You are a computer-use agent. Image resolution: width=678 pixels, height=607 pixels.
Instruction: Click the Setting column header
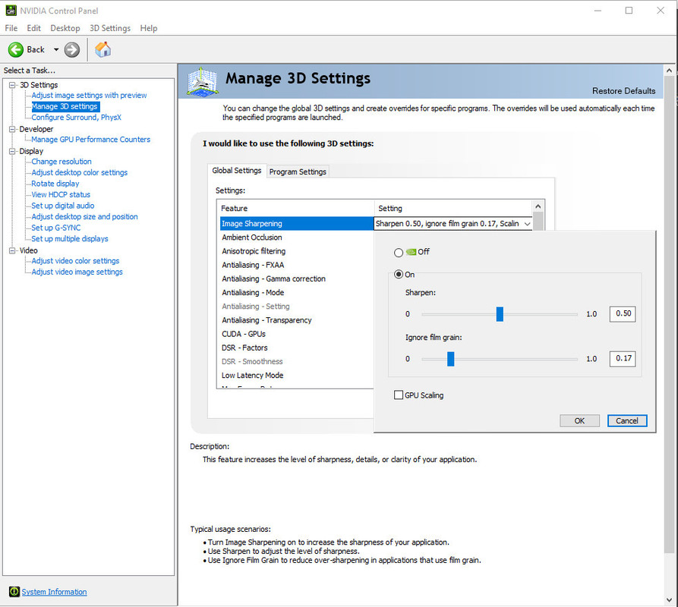(453, 208)
